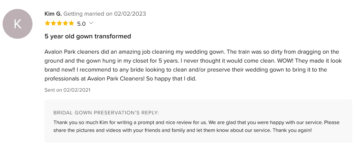Click "Getting married on 02/02/2023" text
The height and width of the screenshot is (149, 358).
[105, 14]
